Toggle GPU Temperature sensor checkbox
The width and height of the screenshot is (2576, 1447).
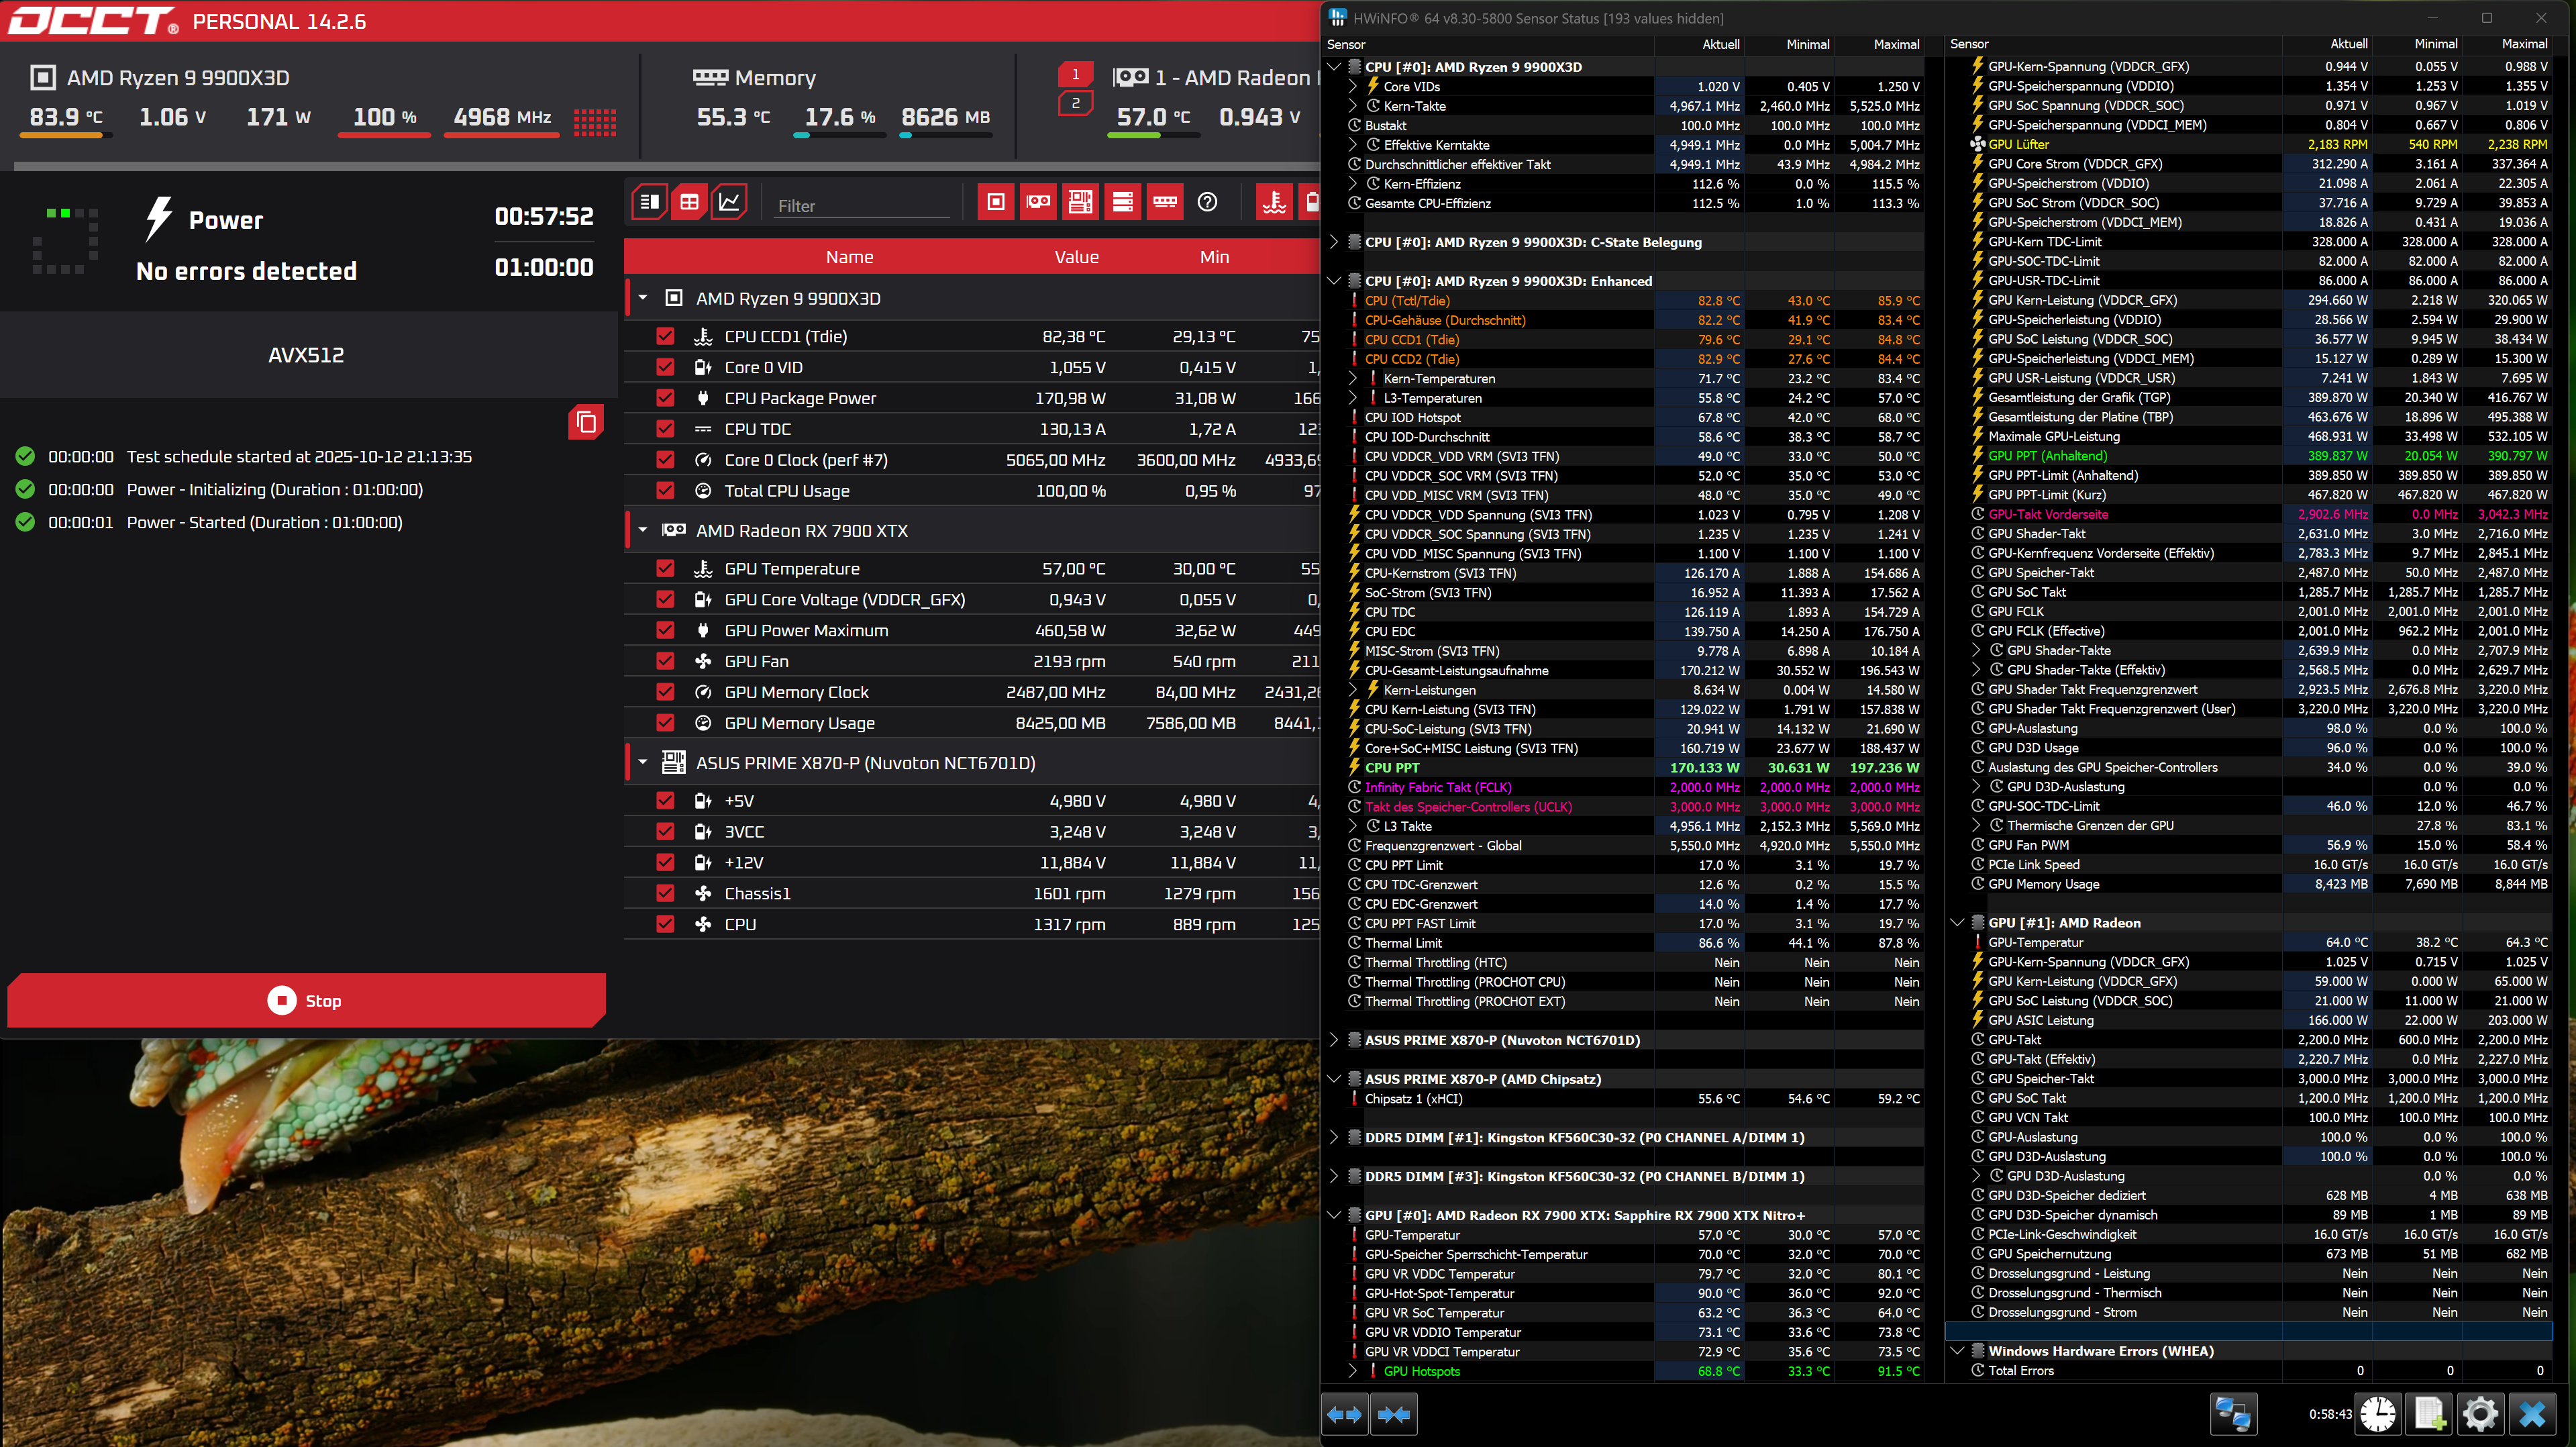(665, 568)
